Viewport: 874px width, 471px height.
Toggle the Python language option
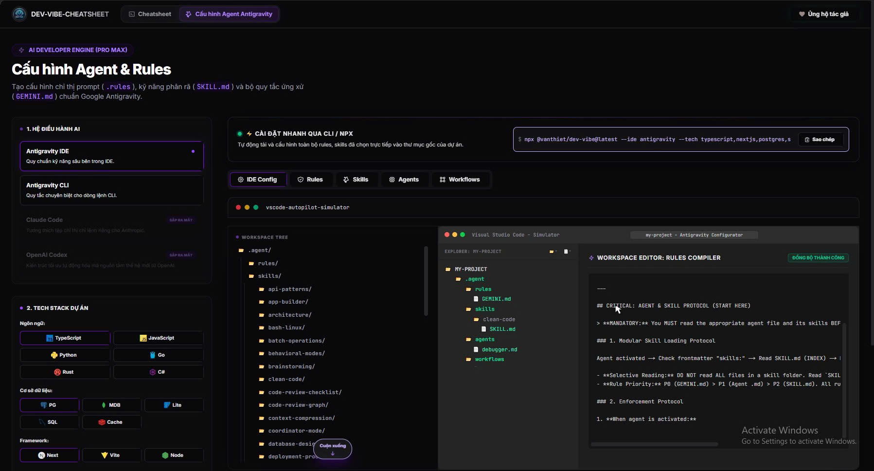[x=65, y=355]
